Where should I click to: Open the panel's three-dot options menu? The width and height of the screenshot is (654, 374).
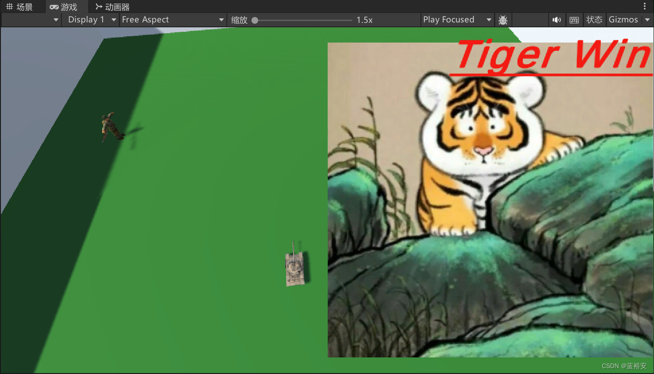tap(645, 6)
